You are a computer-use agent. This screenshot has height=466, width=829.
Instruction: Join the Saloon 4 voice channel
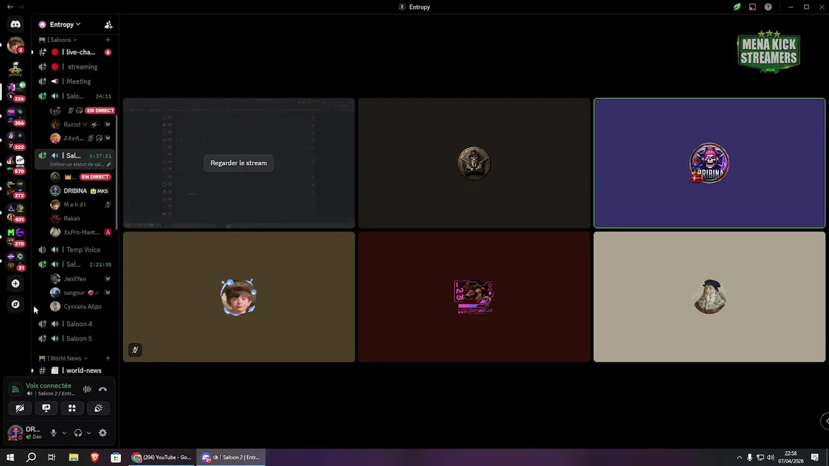pyautogui.click(x=74, y=324)
